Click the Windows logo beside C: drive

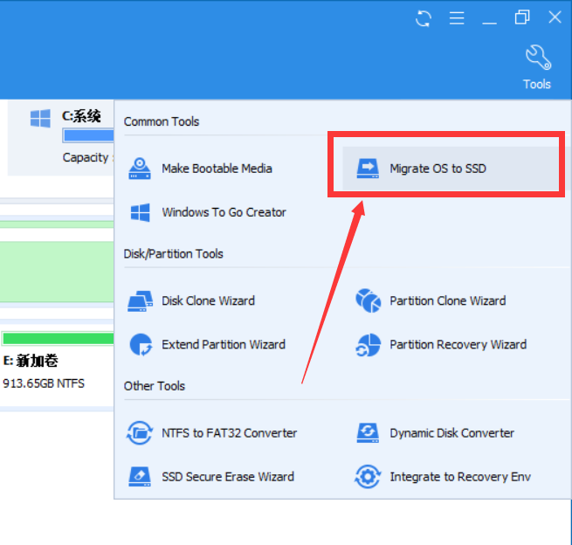point(40,118)
